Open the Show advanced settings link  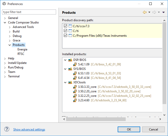[x=29, y=130]
